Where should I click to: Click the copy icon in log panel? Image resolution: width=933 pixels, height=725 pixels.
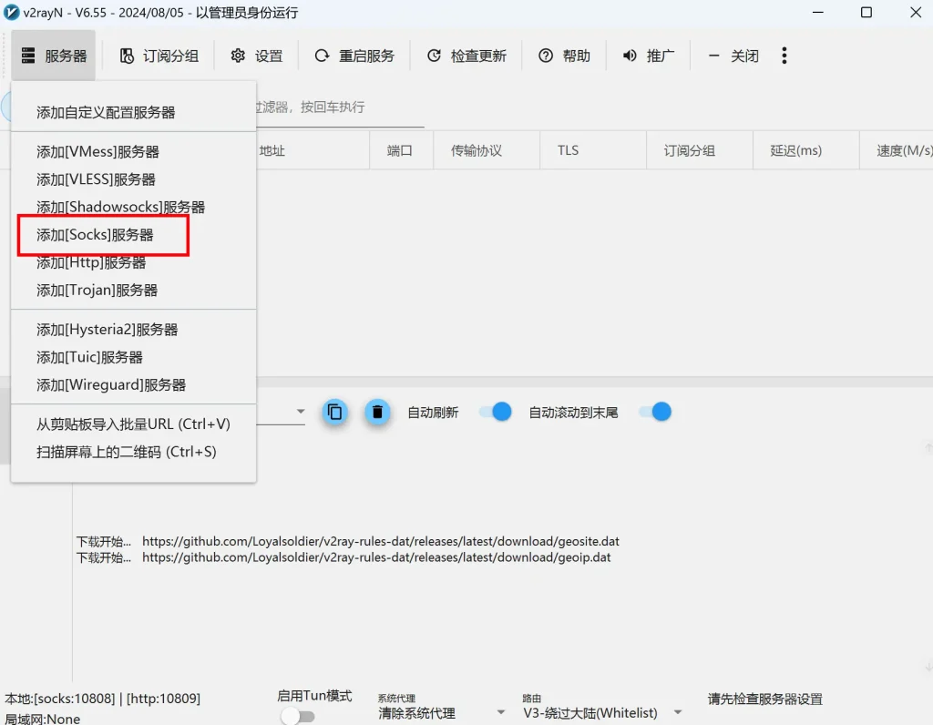tap(334, 412)
